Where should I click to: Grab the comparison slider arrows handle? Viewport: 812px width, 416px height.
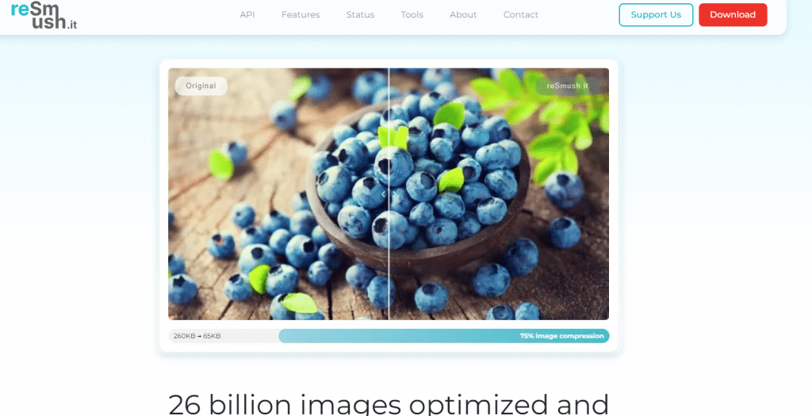[389, 194]
